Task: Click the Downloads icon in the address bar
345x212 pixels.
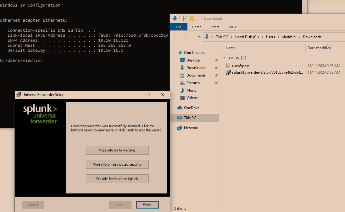Action: pos(207,37)
